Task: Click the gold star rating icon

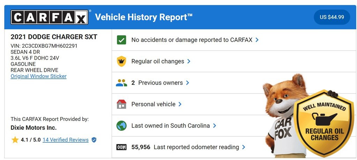Action: (x=15, y=140)
